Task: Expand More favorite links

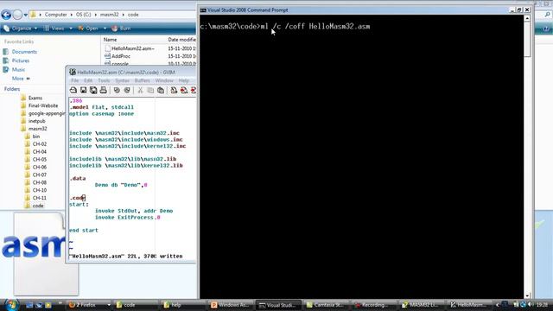Action: coord(21,79)
